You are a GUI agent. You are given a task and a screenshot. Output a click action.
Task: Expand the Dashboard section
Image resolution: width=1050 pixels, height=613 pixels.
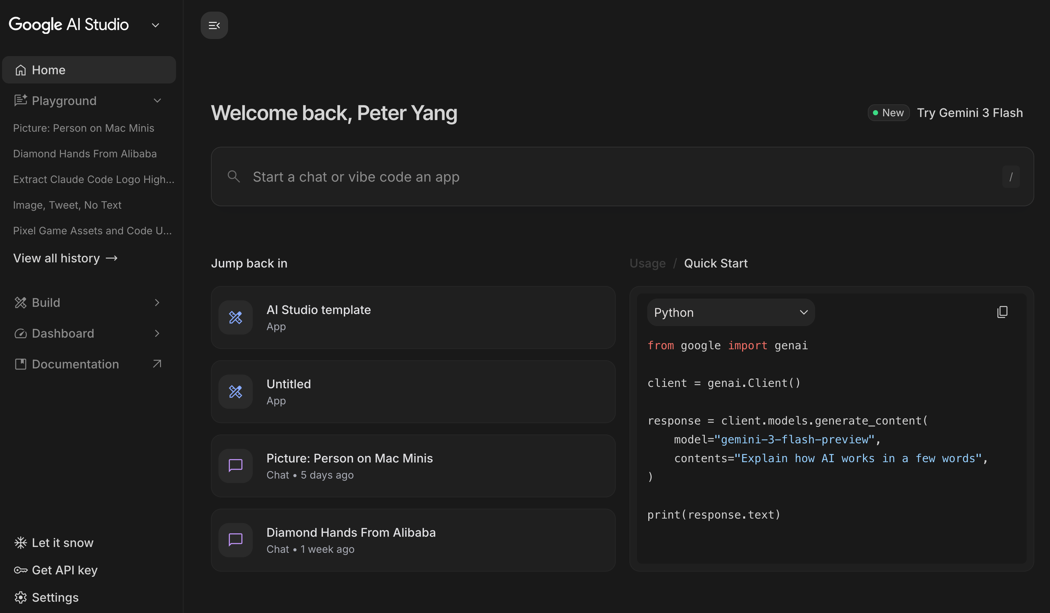[157, 333]
